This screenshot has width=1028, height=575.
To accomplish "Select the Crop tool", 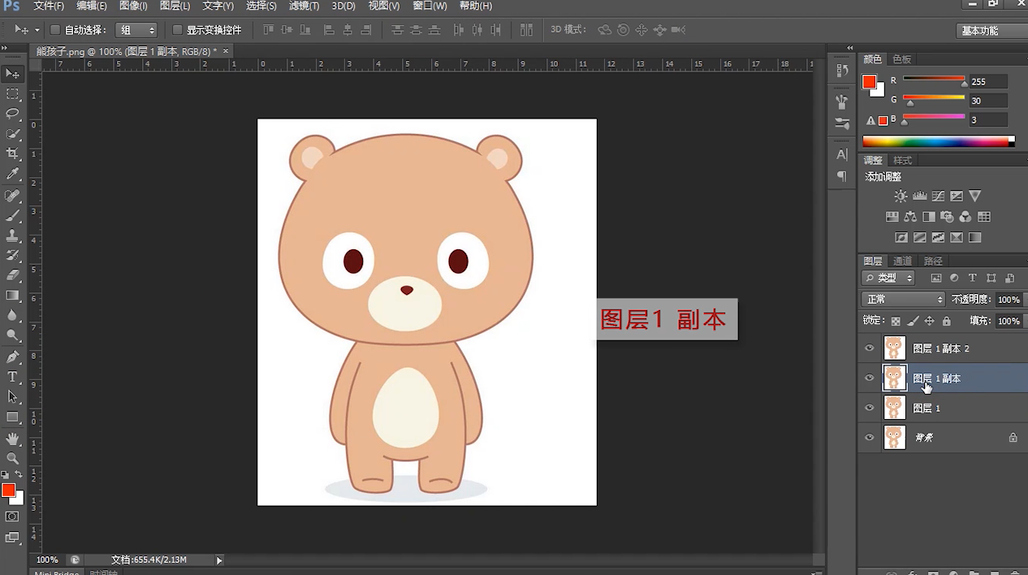I will 13,153.
